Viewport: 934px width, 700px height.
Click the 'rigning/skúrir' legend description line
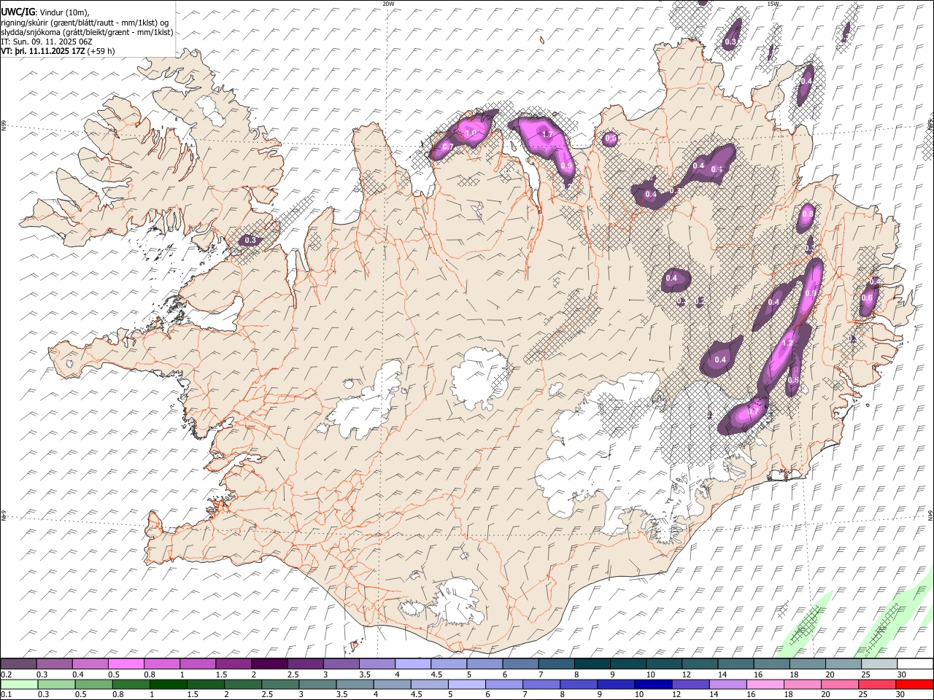pyautogui.click(x=85, y=23)
